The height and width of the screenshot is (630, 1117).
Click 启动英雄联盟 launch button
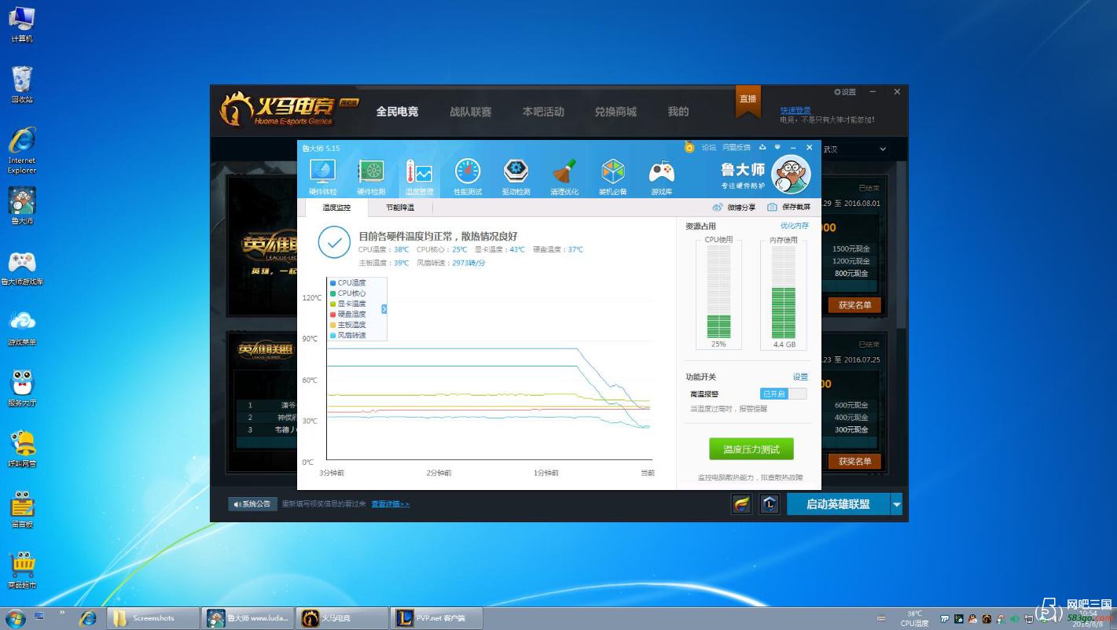838,505
